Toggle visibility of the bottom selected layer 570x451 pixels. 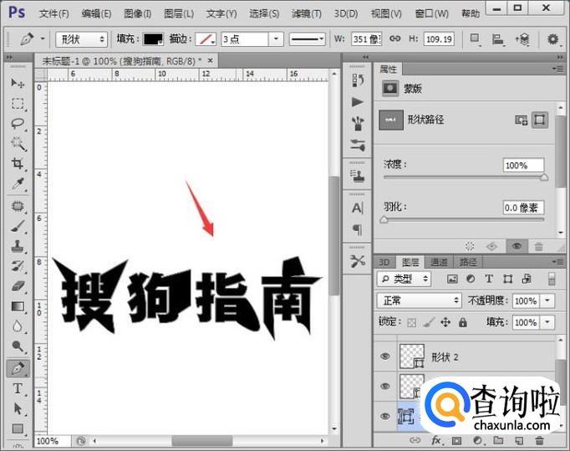(x=385, y=416)
